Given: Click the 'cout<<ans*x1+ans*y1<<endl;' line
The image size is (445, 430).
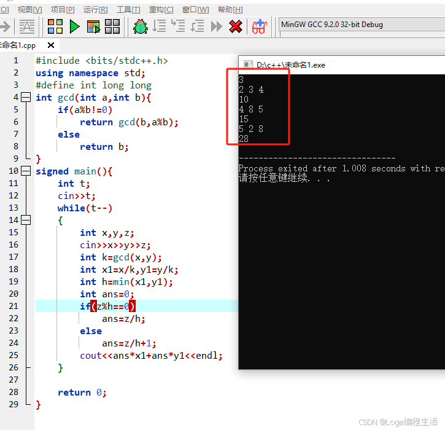Looking at the screenshot, I should (x=151, y=356).
